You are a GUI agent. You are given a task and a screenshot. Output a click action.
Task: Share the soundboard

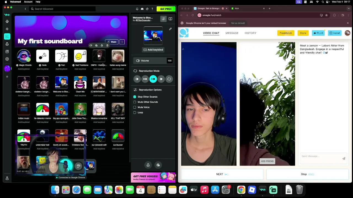[x=112, y=42]
